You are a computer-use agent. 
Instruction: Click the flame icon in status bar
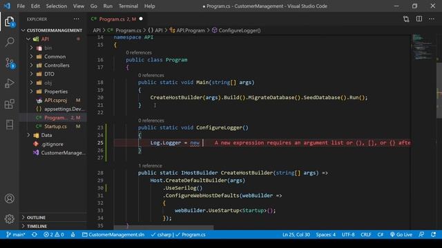coord(73,234)
